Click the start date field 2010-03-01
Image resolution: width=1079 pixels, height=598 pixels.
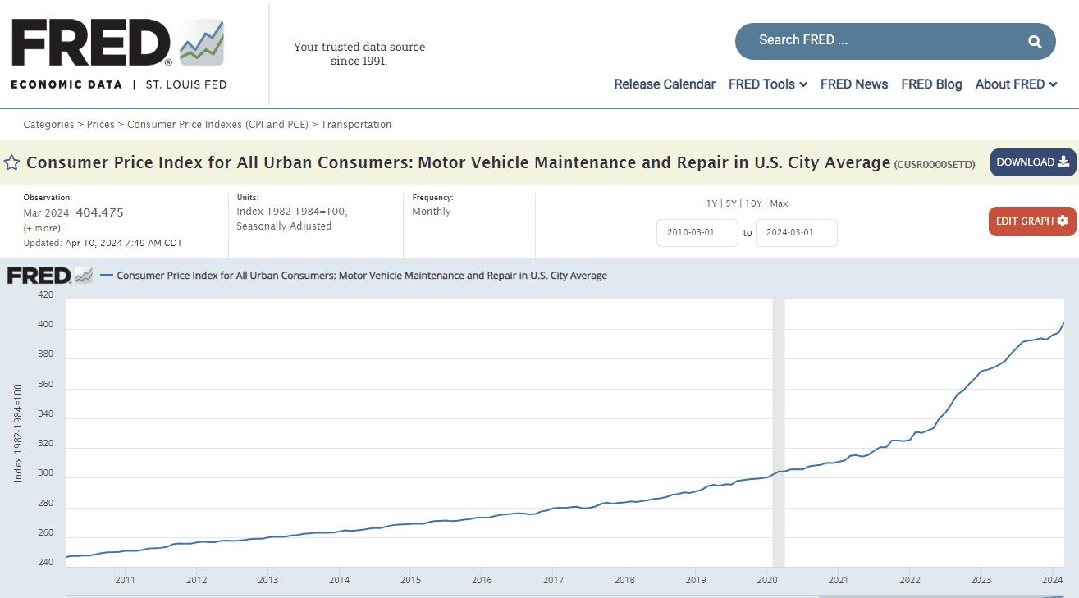(x=697, y=232)
